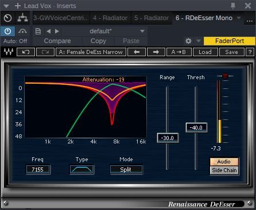Undo with the Waves undo arrow
The width and height of the screenshot is (256, 210).
[26, 52]
